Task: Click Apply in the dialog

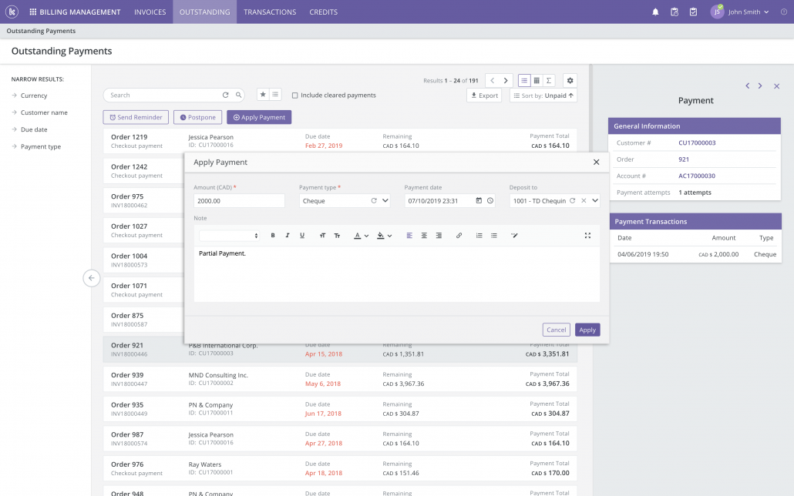Action: pos(587,330)
